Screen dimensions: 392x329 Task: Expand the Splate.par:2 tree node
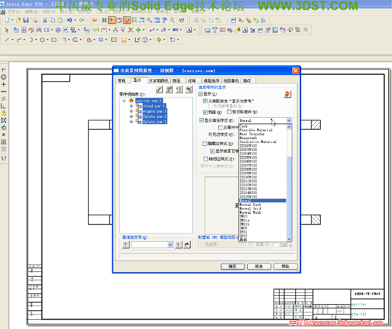(x=131, y=121)
